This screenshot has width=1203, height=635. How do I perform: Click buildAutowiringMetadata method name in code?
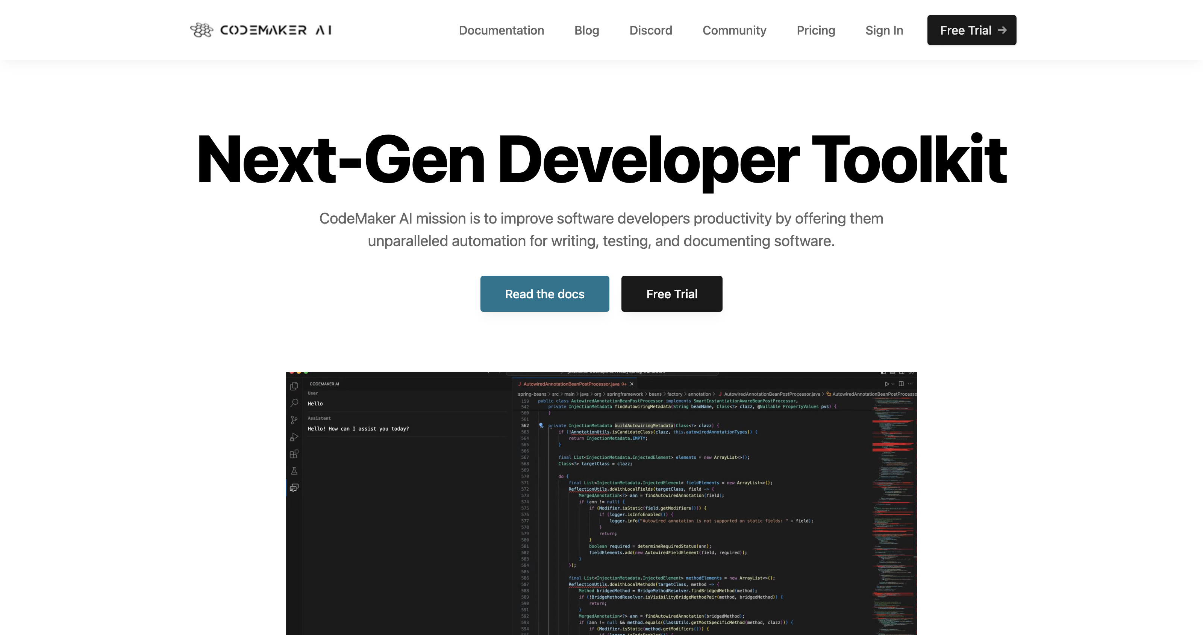pyautogui.click(x=644, y=425)
